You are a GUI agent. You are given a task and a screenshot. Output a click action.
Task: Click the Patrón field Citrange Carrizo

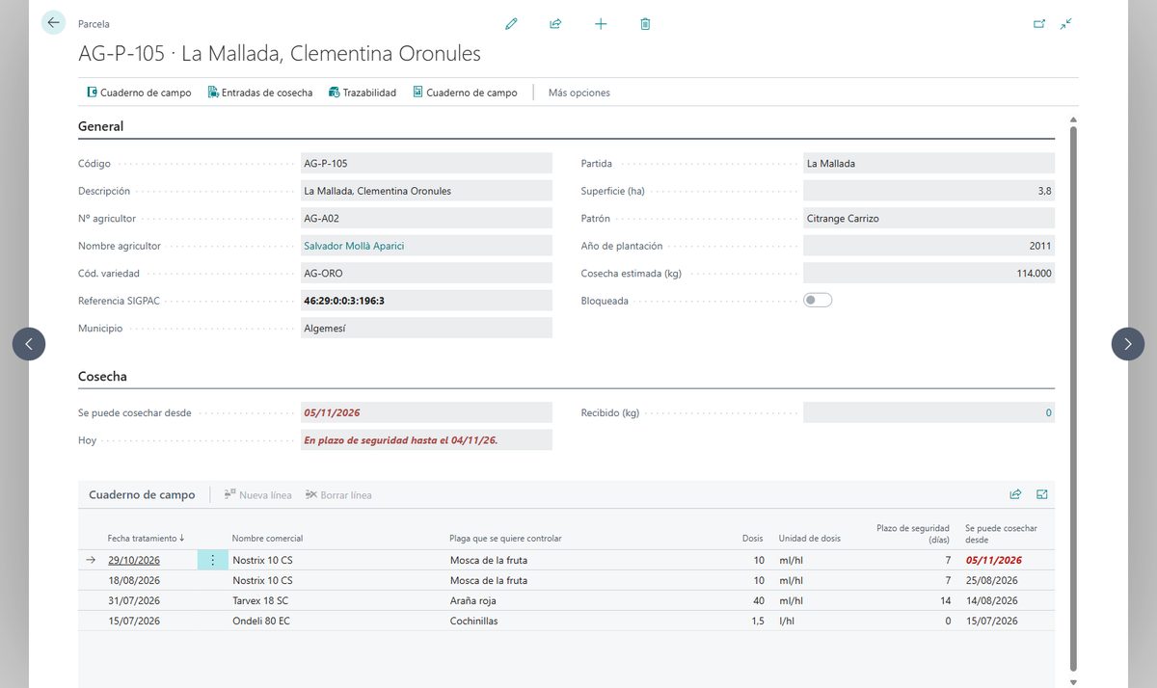928,218
